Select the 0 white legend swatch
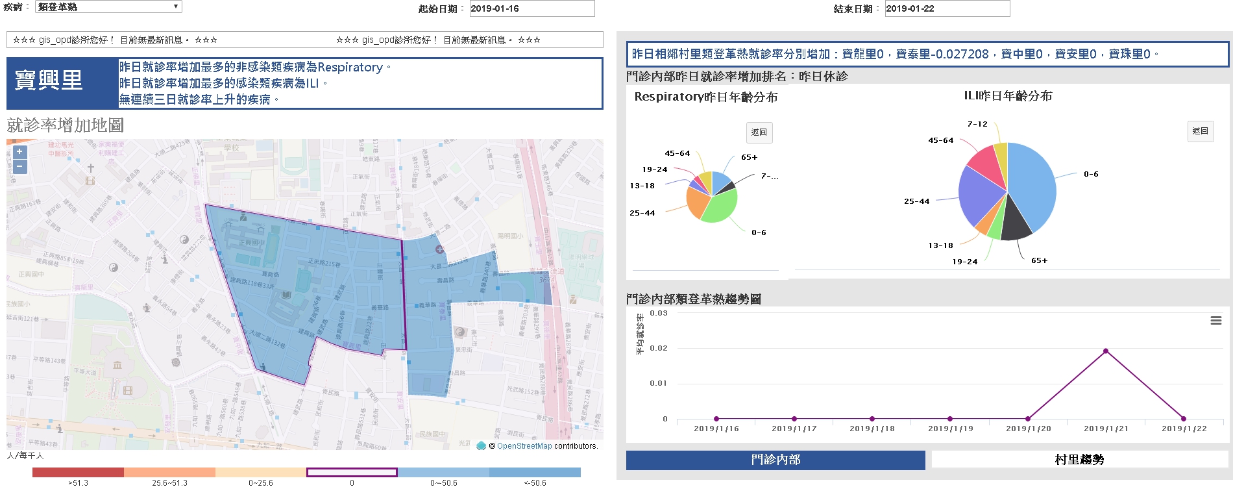The height and width of the screenshot is (487, 1233). tap(352, 472)
